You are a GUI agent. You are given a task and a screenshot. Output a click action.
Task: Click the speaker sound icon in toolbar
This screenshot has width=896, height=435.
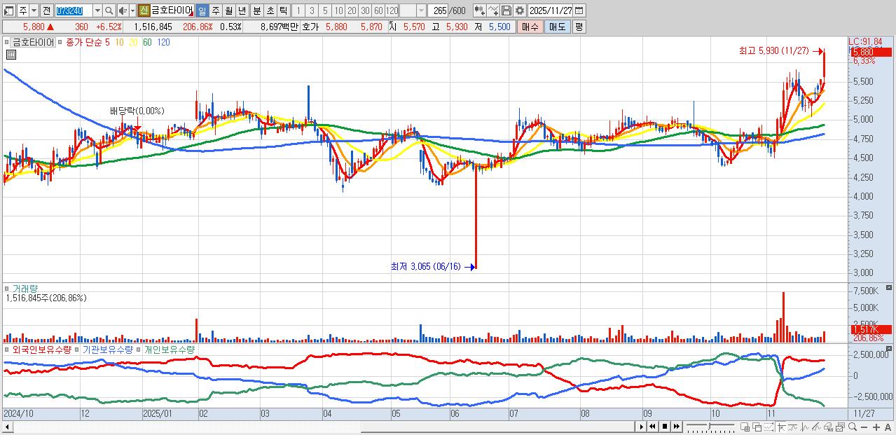point(123,11)
